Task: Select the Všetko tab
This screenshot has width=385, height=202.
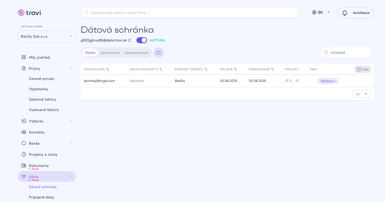Action: (90, 53)
